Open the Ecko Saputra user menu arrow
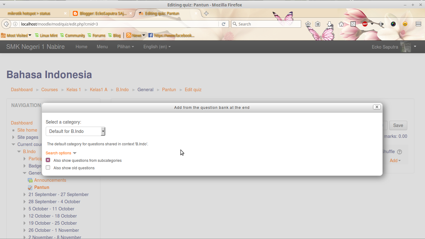Screen dimensions: 425x239 tap(415, 46)
